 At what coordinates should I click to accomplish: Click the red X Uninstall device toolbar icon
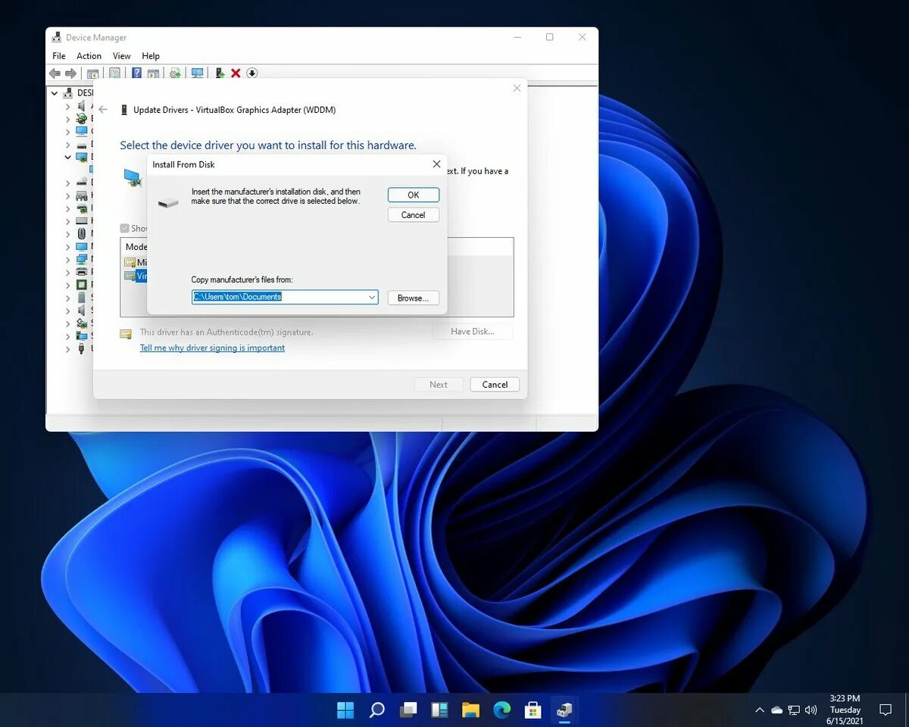(x=236, y=73)
